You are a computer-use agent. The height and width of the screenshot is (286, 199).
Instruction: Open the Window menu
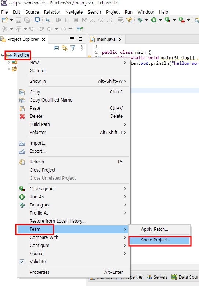tap(146, 12)
